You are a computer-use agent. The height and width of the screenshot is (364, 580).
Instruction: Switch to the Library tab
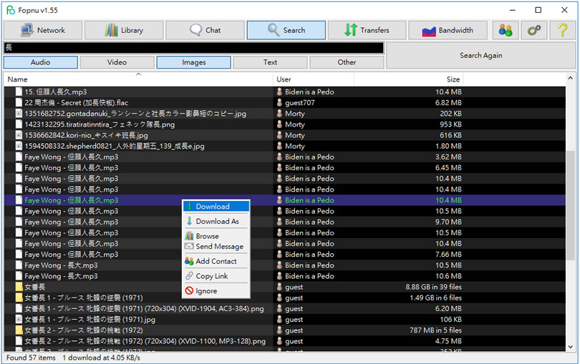(124, 30)
